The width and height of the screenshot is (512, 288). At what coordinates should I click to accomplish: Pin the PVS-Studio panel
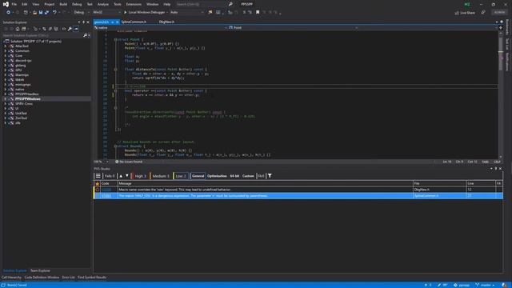click(495, 169)
